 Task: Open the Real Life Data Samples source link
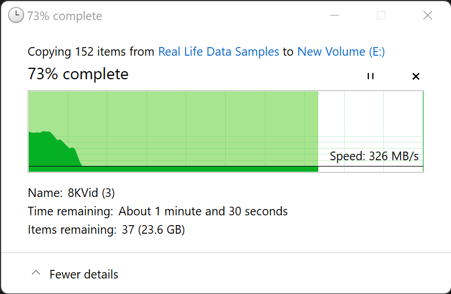(x=218, y=52)
